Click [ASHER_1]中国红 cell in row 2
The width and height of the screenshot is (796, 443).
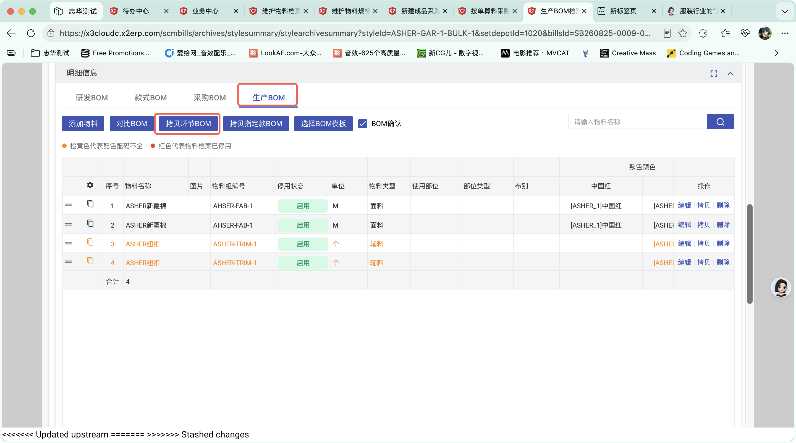pos(596,225)
